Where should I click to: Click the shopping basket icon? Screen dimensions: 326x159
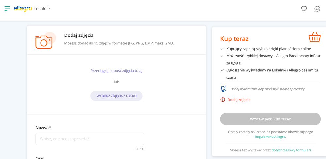pyautogui.click(x=315, y=37)
